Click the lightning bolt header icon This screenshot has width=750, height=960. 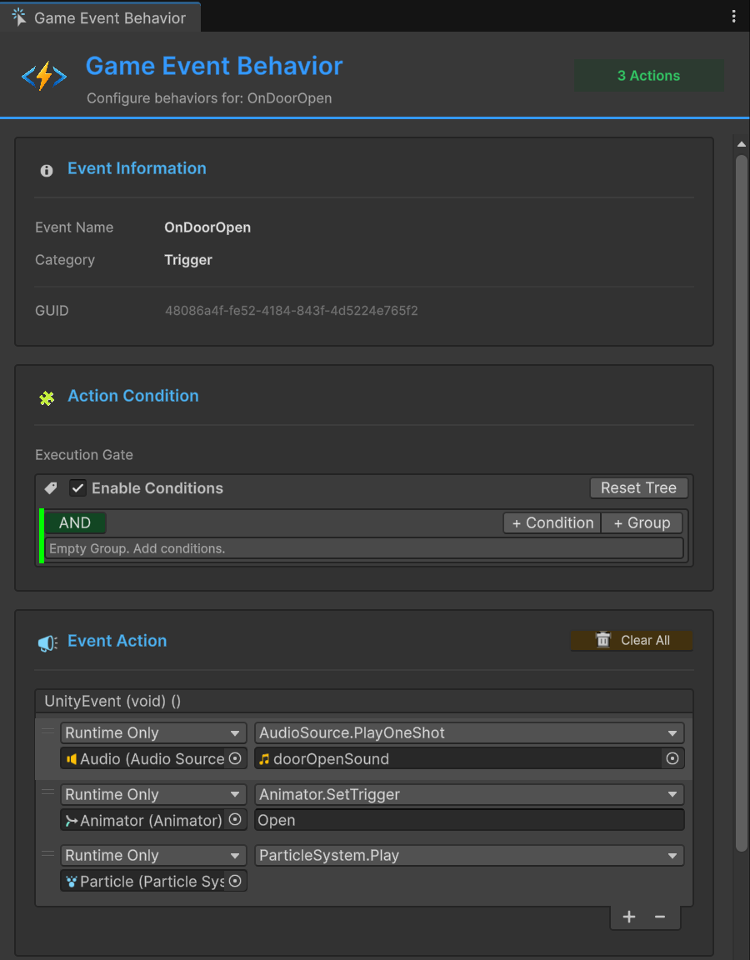tap(43, 75)
